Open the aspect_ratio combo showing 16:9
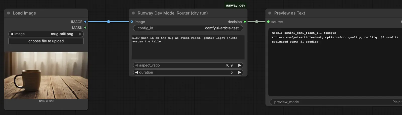402x115 pixels. [x=188, y=65]
